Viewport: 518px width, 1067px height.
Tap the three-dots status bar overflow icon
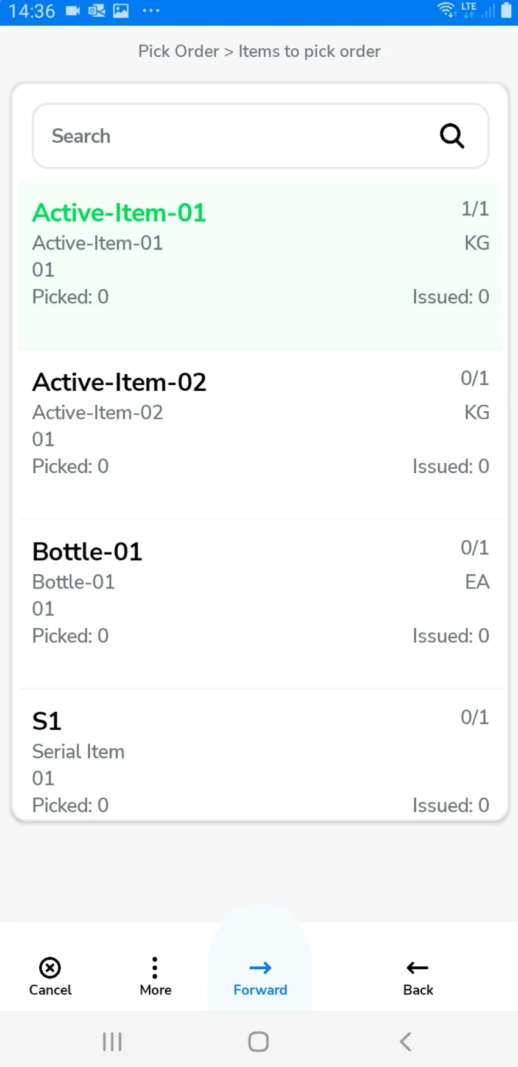click(x=151, y=11)
